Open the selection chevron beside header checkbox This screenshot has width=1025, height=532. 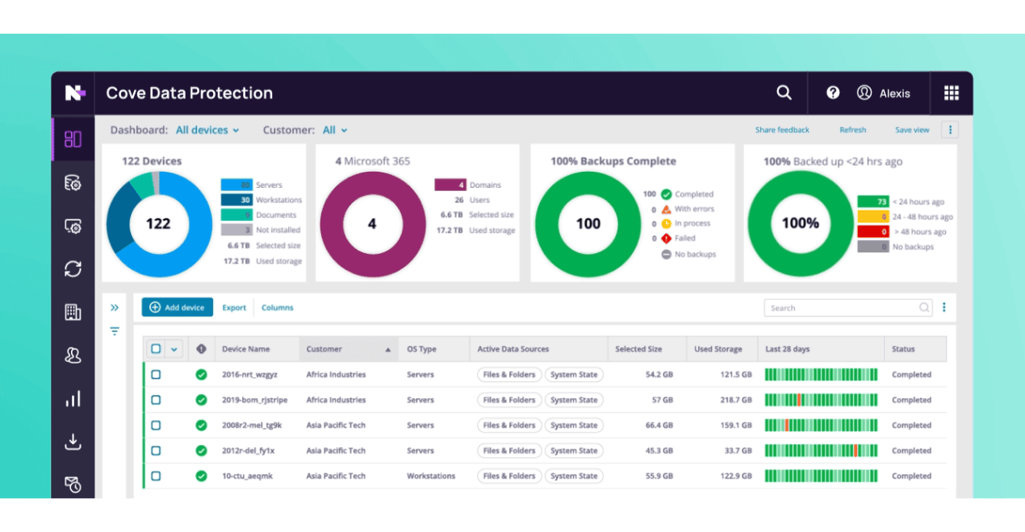174,350
